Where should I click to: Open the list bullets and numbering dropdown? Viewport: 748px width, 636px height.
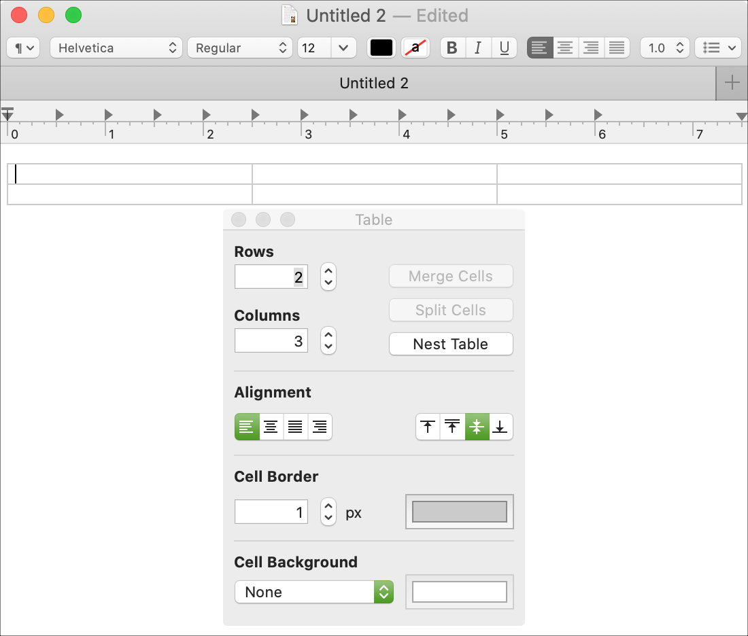pos(718,48)
